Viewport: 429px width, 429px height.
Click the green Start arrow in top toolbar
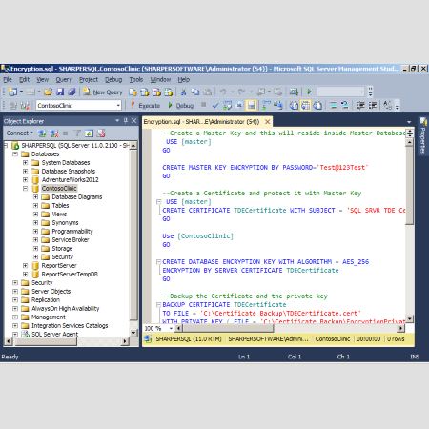309,92
